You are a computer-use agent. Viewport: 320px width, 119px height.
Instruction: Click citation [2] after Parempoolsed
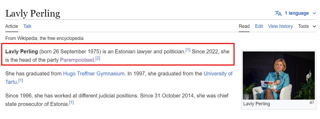pyautogui.click(x=98, y=58)
